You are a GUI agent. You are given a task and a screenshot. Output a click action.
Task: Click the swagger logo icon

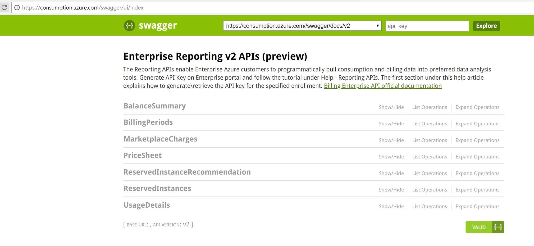(130, 26)
